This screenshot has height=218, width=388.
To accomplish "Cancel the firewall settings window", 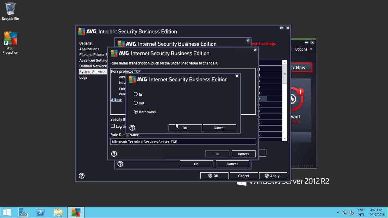I will (244, 176).
